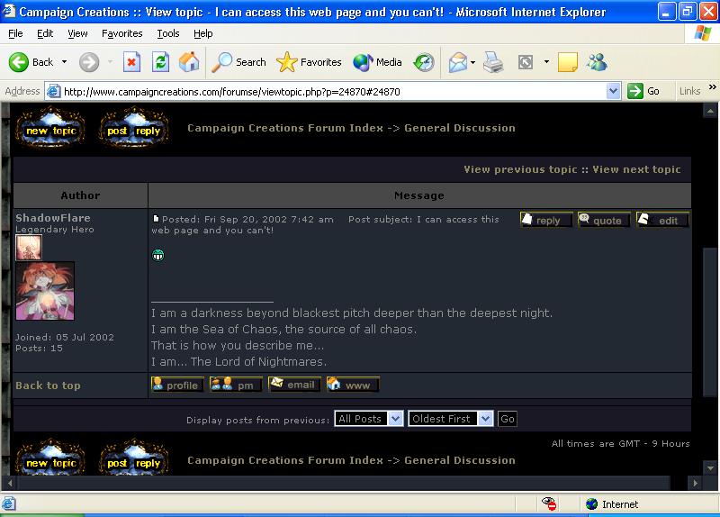The image size is (720, 517).
Task: Click the ShadowFlare author name
Action: [x=53, y=218]
